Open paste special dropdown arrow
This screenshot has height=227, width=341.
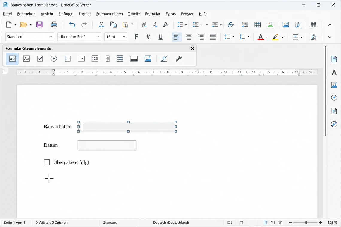pyautogui.click(x=132, y=24)
